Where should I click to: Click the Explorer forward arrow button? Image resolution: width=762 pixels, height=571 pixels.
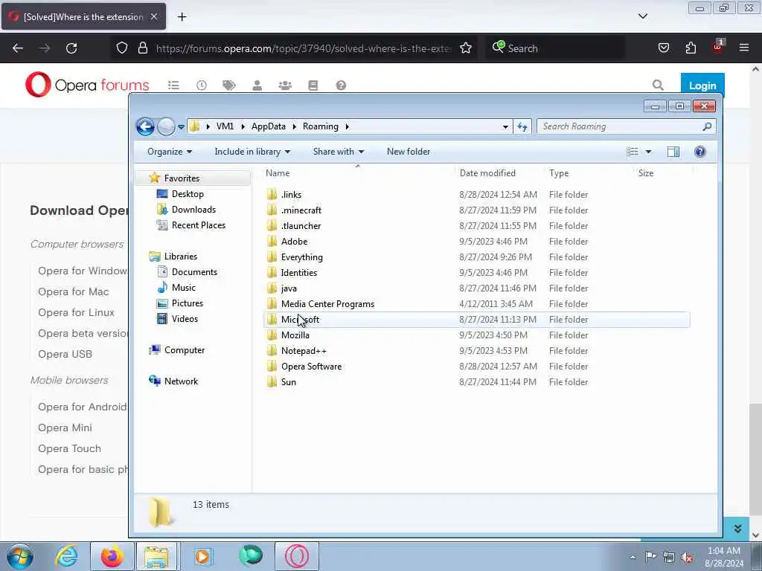[x=166, y=126]
